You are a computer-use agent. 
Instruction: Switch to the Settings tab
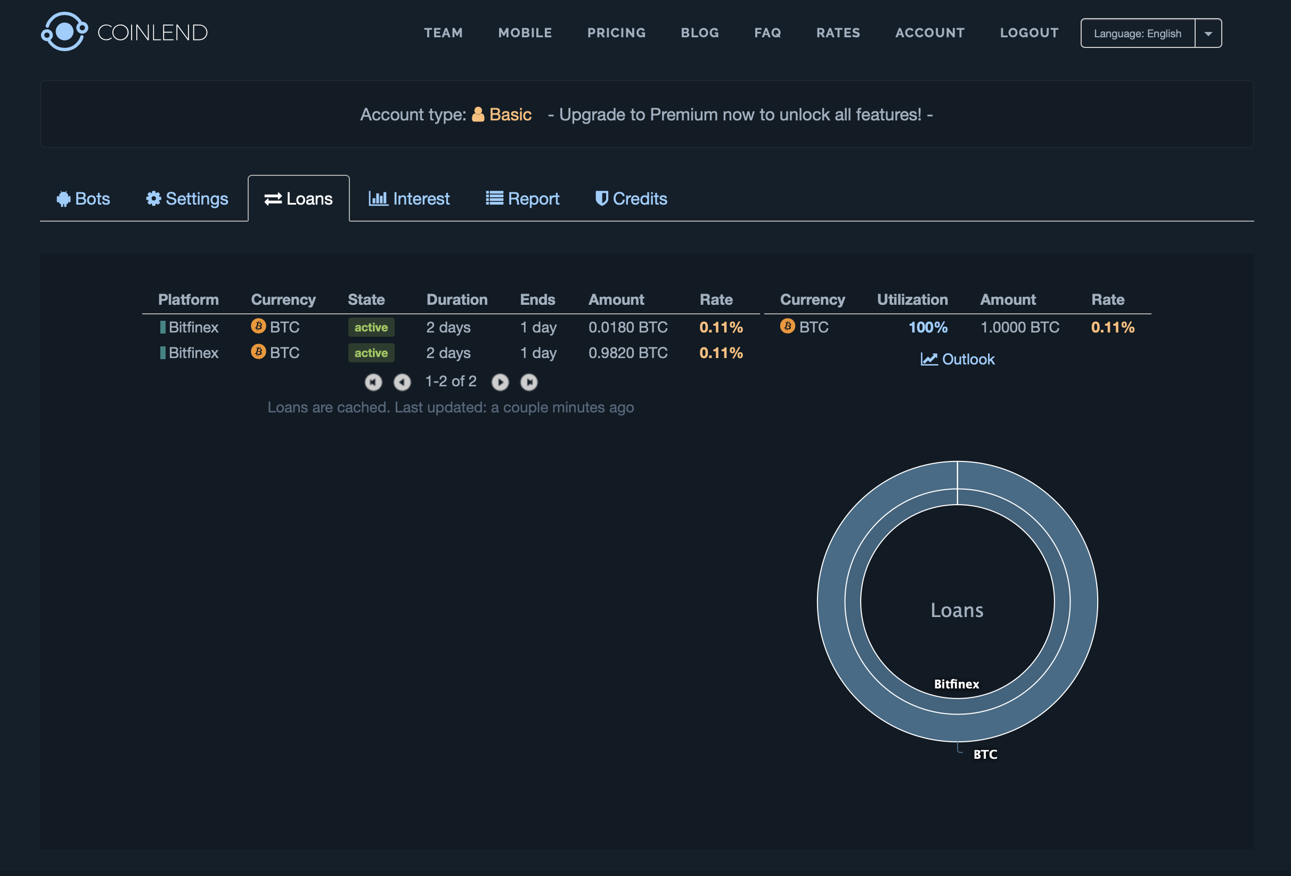pyautogui.click(x=187, y=198)
